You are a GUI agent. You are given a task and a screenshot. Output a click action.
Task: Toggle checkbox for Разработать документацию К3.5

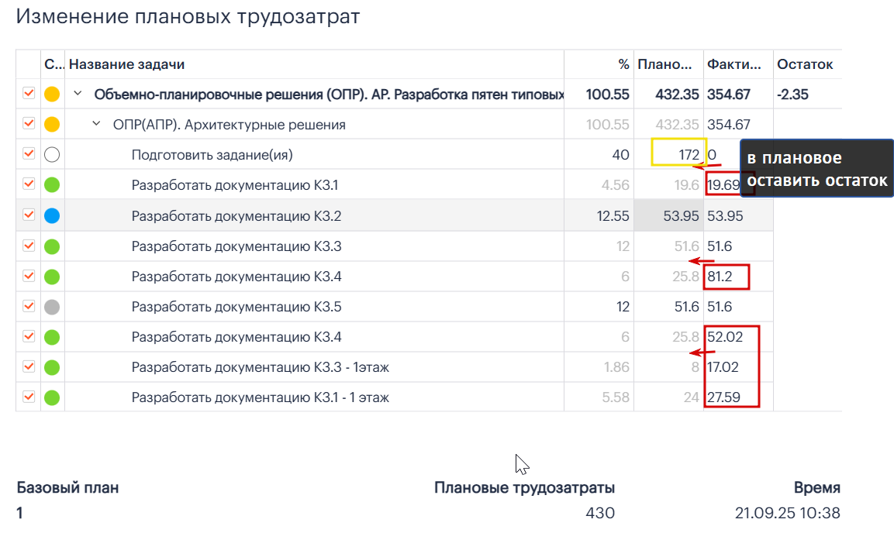(x=29, y=306)
